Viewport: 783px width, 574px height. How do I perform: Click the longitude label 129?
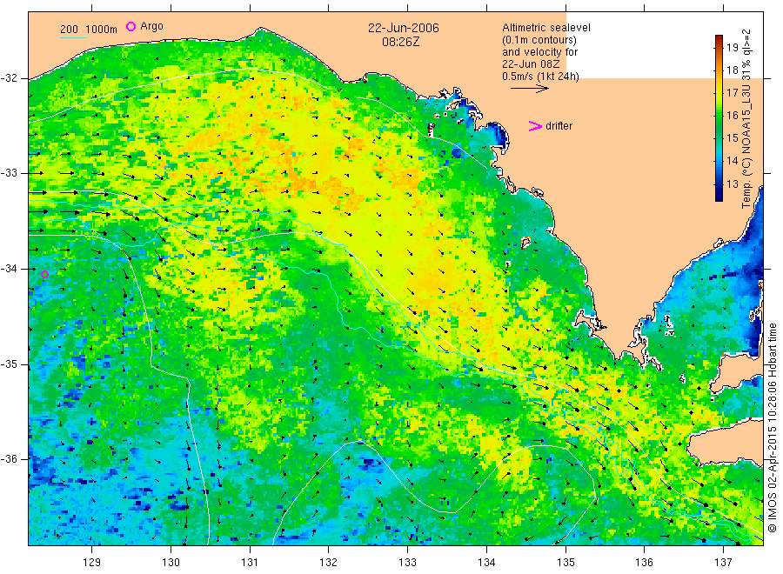tap(92, 563)
